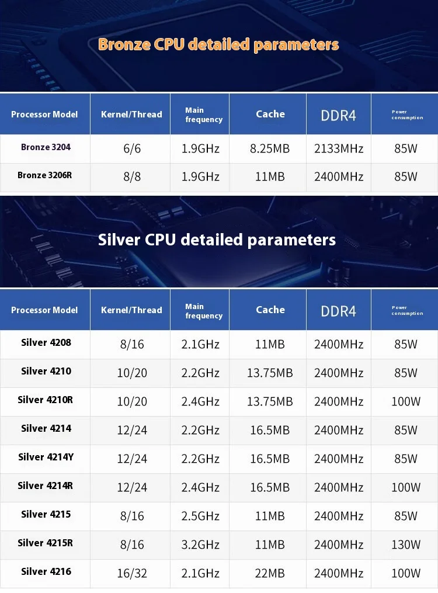Select the Silver 4210R model name

click(45, 400)
